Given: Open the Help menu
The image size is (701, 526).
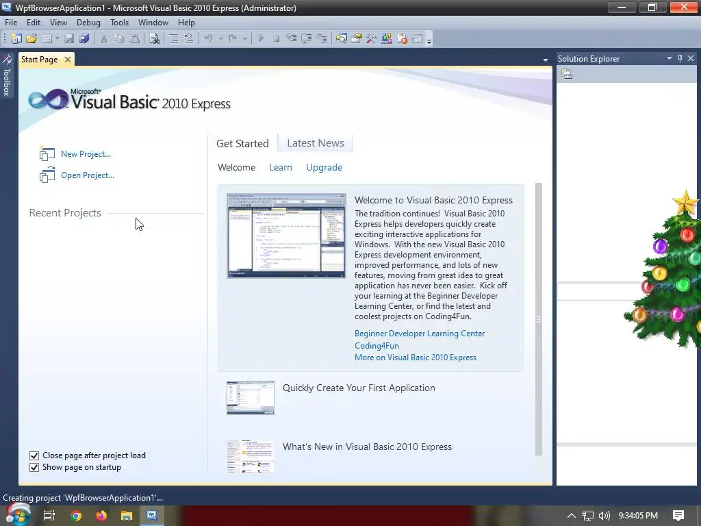Looking at the screenshot, I should pyautogui.click(x=186, y=23).
